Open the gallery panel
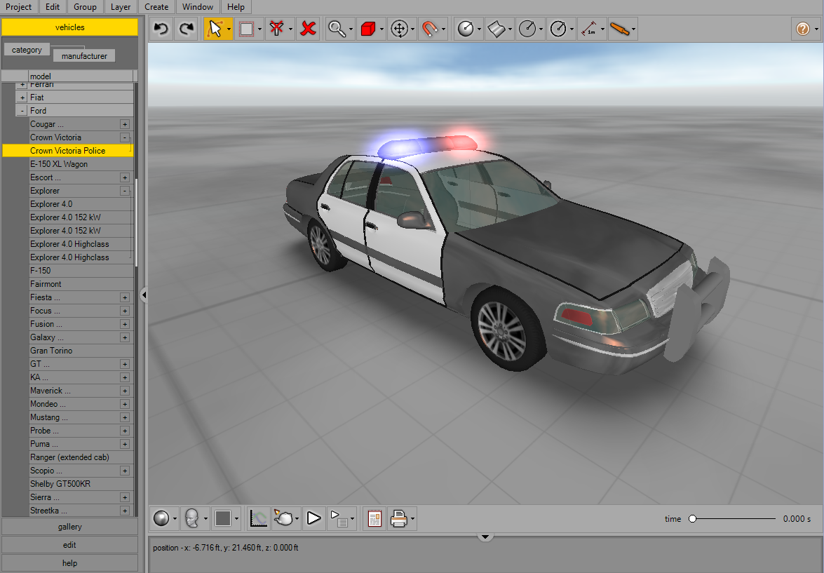 tap(69, 526)
